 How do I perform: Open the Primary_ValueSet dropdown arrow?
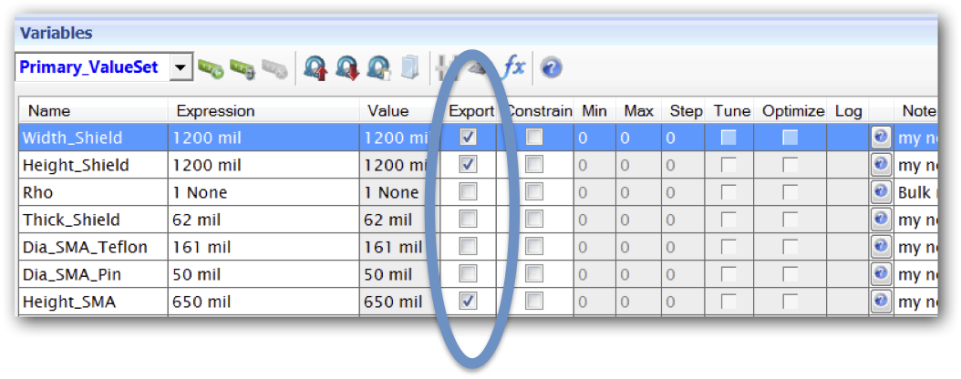coord(181,67)
